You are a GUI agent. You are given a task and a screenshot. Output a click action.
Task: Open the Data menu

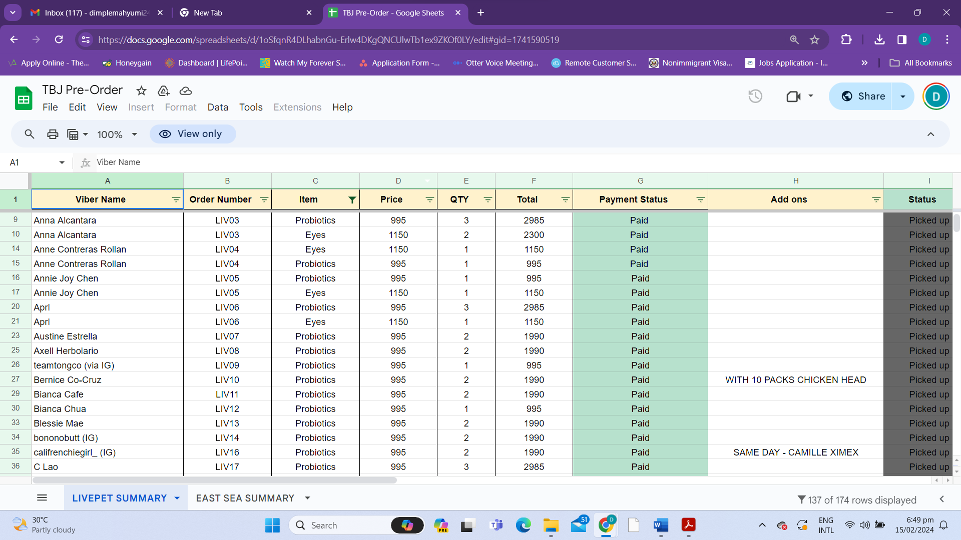click(x=218, y=107)
